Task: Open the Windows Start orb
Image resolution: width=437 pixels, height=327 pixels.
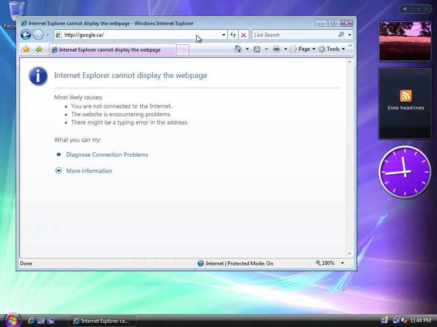Action: click(12, 320)
